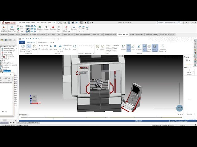Set view to Left
The width and height of the screenshot is (197, 147).
pyautogui.click(x=114, y=51)
